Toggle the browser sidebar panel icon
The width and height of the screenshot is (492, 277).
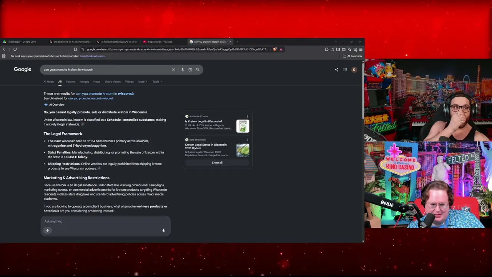(338, 49)
